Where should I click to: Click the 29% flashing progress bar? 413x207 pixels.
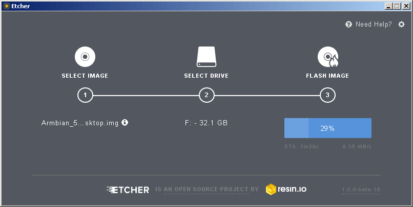[327, 128]
